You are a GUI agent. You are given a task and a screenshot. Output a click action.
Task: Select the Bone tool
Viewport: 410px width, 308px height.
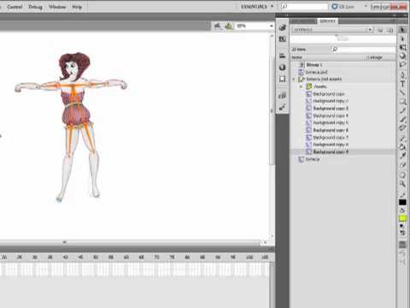point(402,139)
